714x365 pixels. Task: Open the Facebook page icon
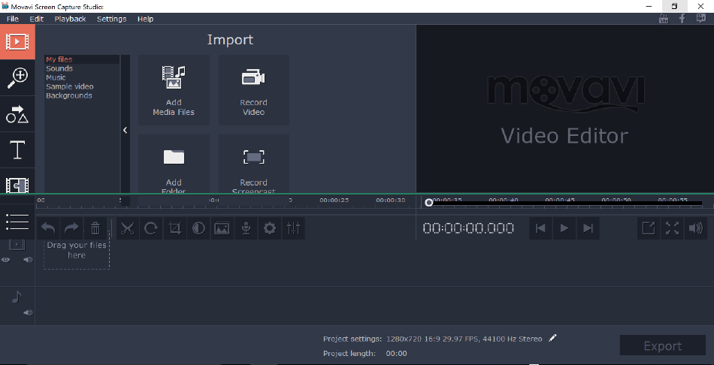682,19
